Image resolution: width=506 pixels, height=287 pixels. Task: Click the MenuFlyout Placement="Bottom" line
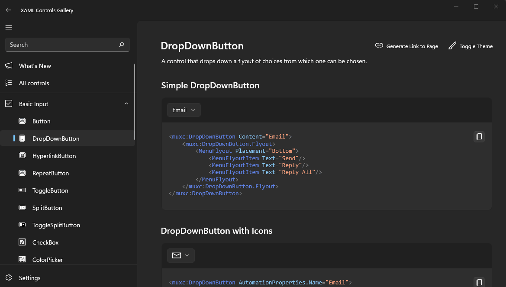[247, 151]
